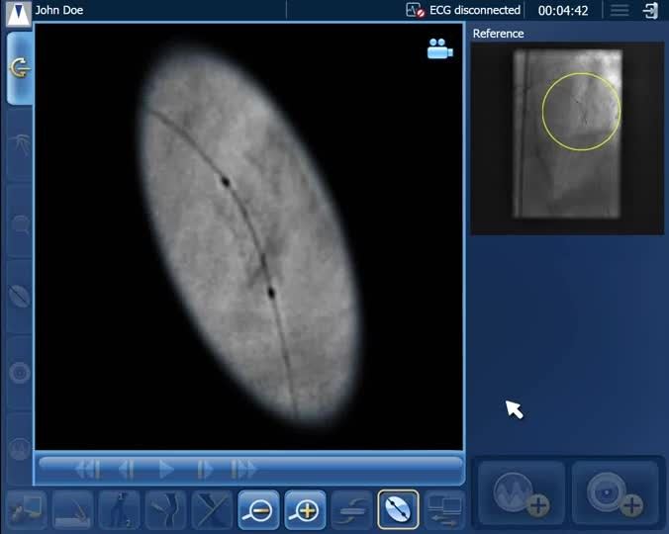Click the ECG disconnected text
The width and height of the screenshot is (669, 534).
(475, 10)
